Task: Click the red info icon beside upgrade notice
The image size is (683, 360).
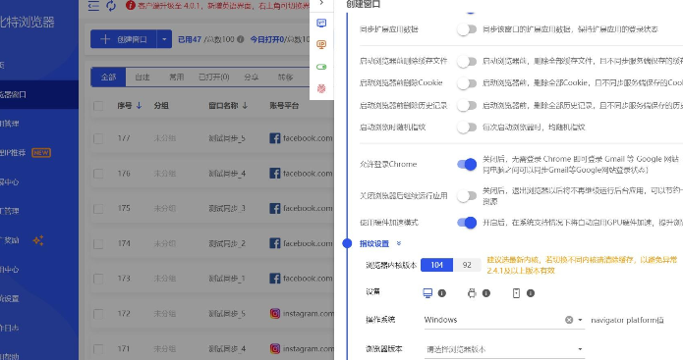Action: (131, 5)
